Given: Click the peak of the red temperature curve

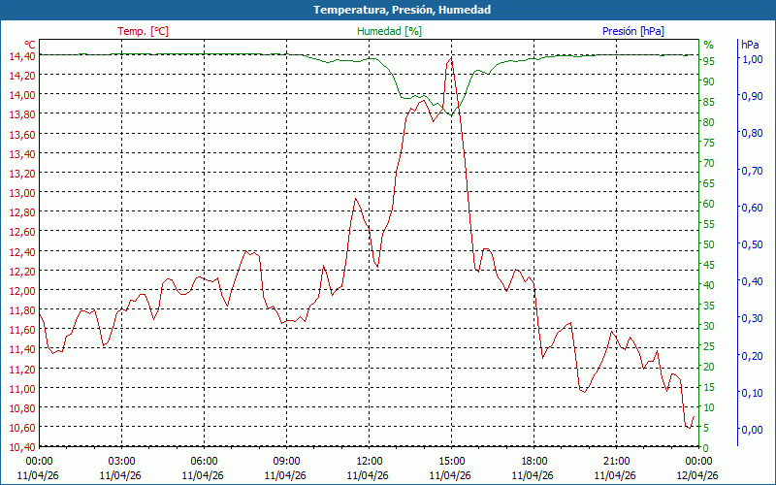Looking at the screenshot, I should coord(450,58).
